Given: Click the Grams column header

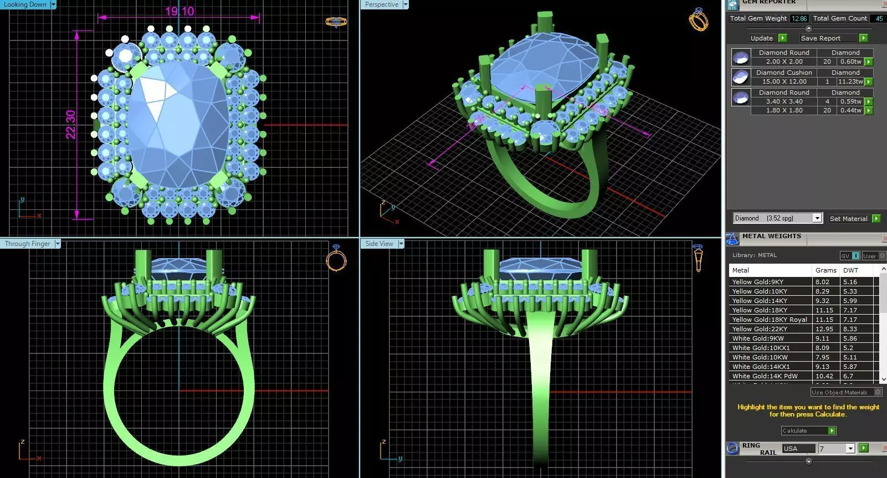Looking at the screenshot, I should [x=826, y=270].
